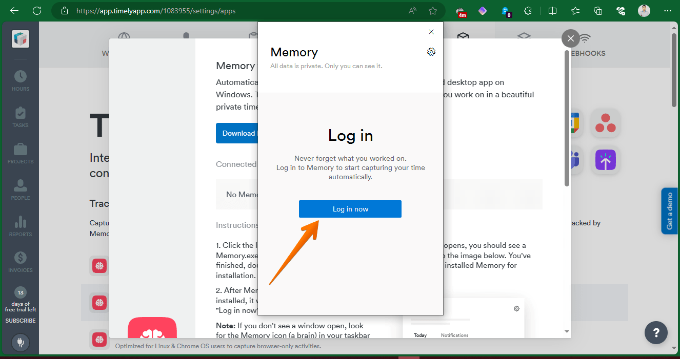
Task: Click the blue Log in now button
Action: pos(350,209)
